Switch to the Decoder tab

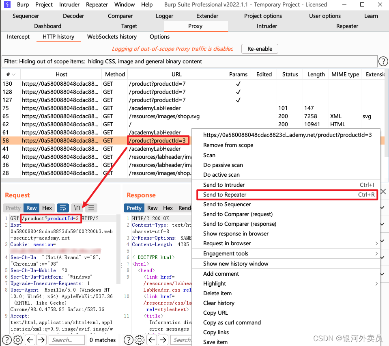73,16
